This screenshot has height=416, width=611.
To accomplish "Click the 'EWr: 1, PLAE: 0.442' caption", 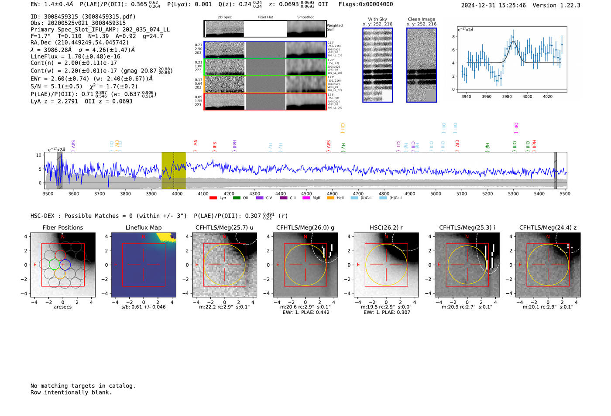I will pos(306,312).
